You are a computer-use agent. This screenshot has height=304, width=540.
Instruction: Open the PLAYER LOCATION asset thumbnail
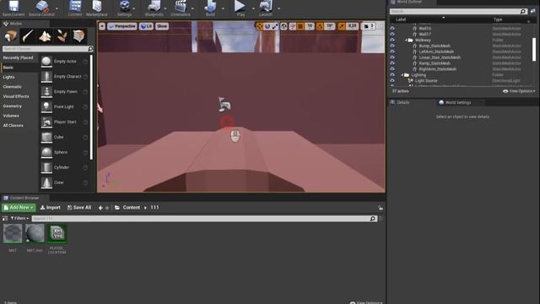point(57,234)
